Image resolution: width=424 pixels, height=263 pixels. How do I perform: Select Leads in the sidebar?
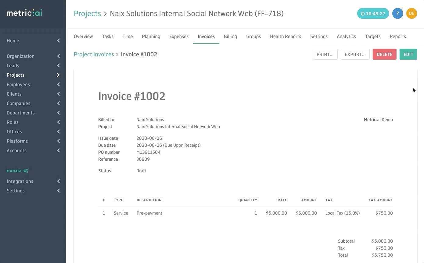pos(13,65)
